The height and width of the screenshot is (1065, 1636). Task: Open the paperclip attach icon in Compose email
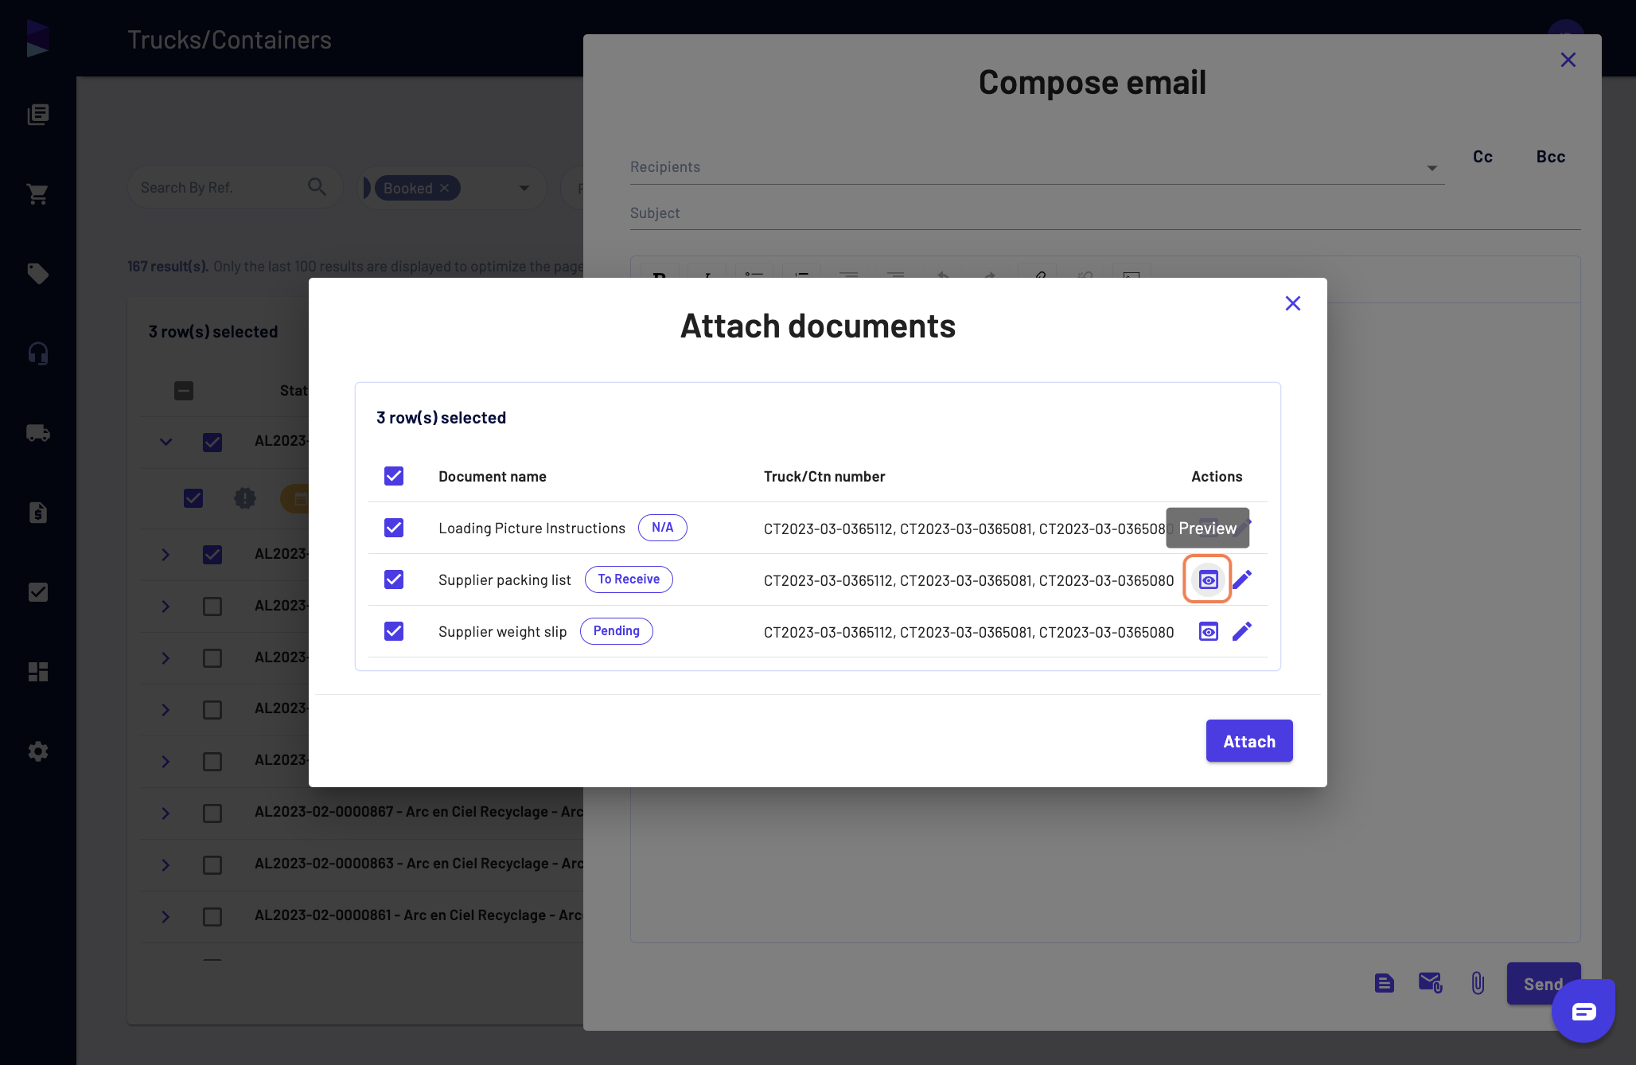(1478, 984)
